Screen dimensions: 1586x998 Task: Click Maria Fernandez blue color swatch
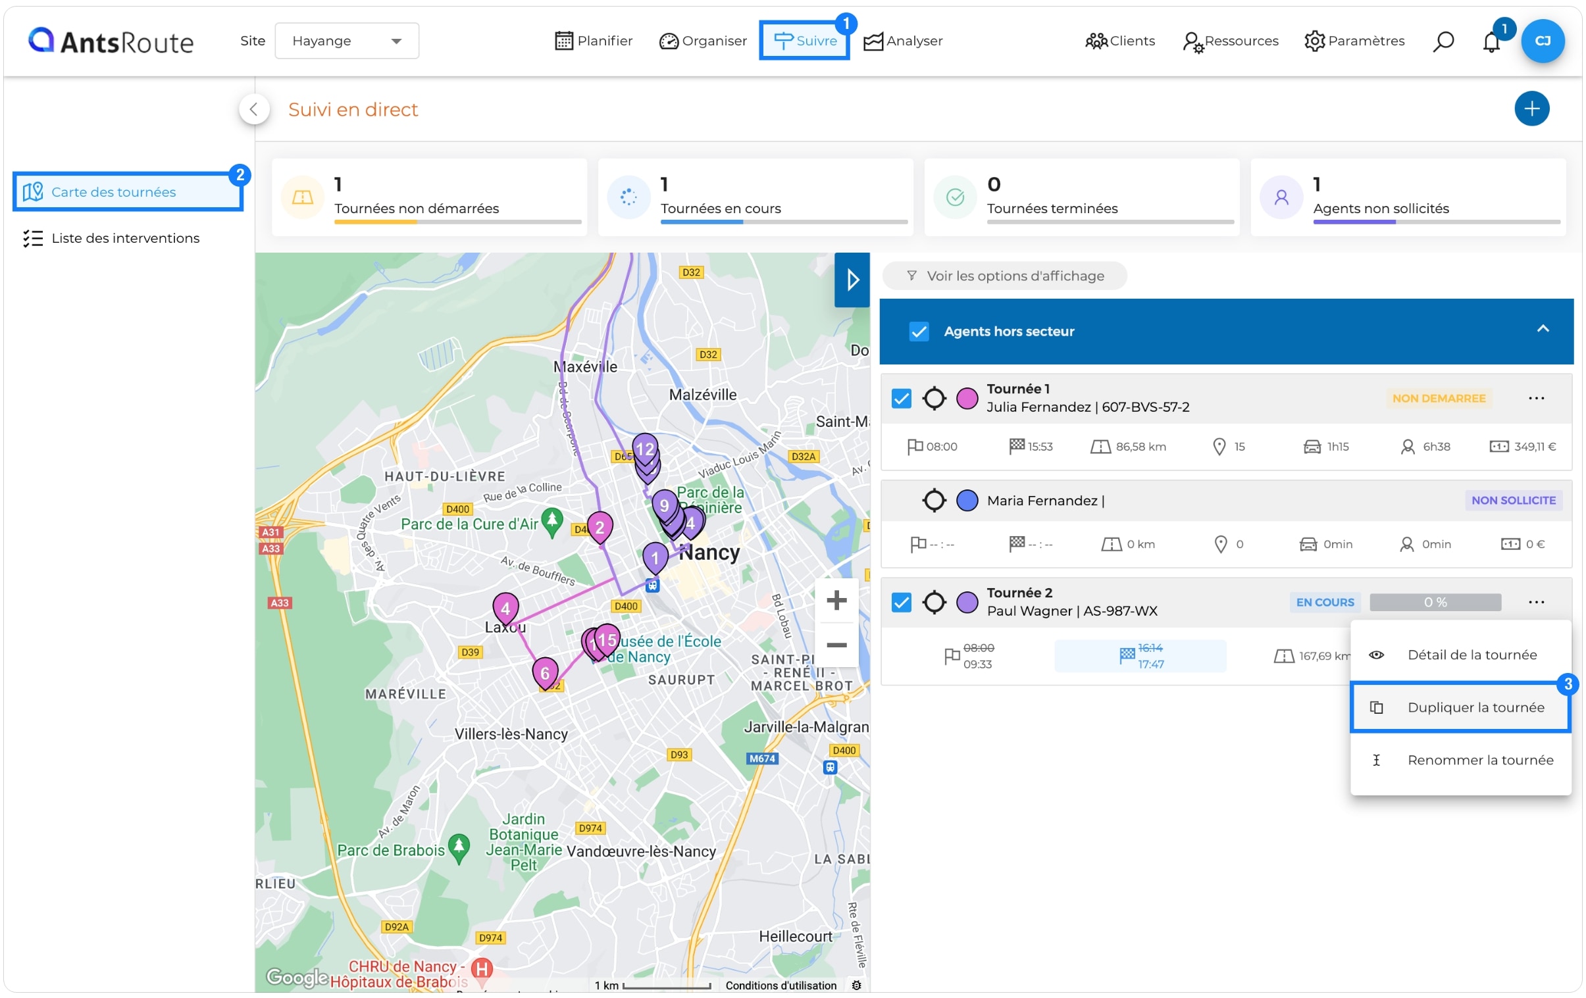click(966, 501)
